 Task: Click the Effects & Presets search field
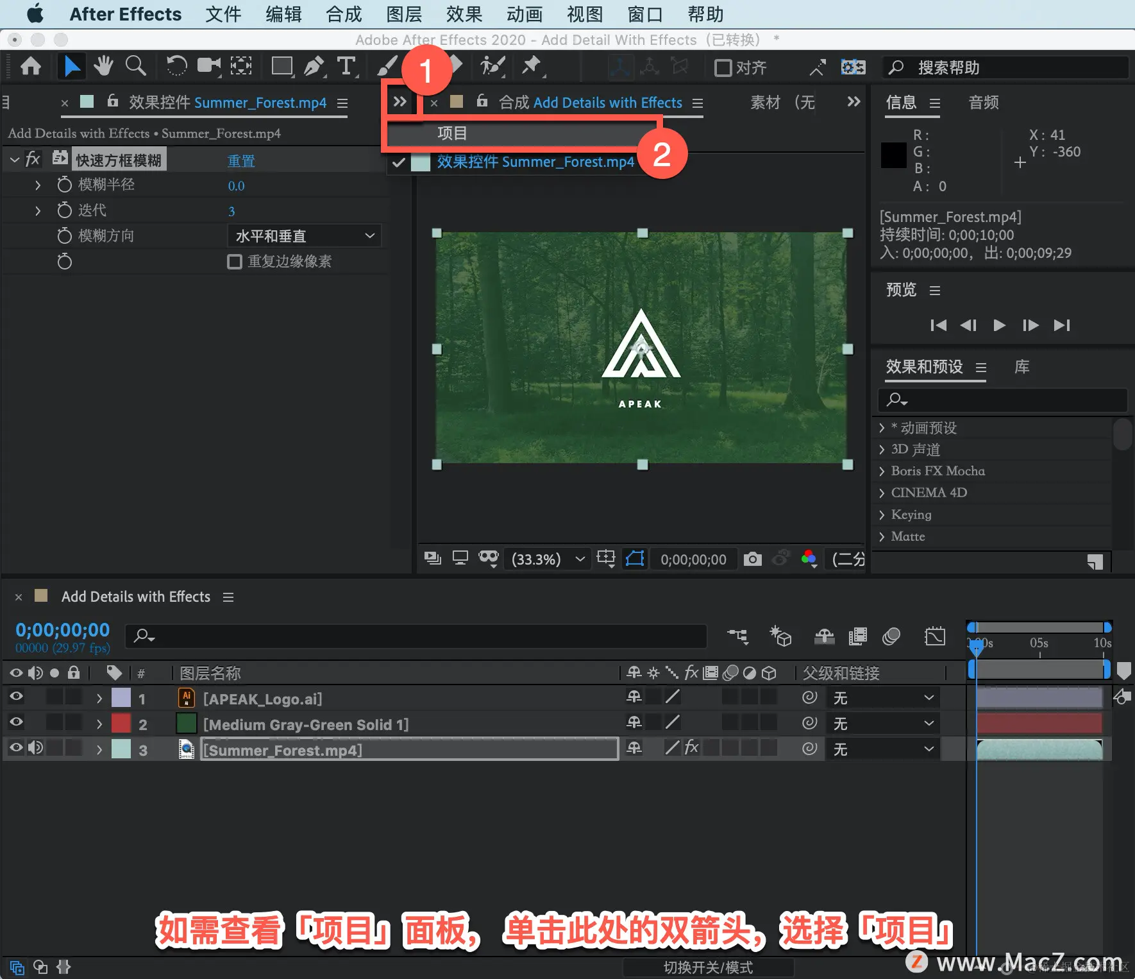[1002, 400]
